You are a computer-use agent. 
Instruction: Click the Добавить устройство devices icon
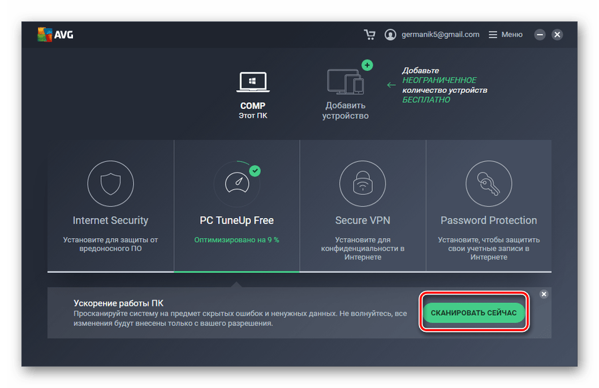(346, 82)
